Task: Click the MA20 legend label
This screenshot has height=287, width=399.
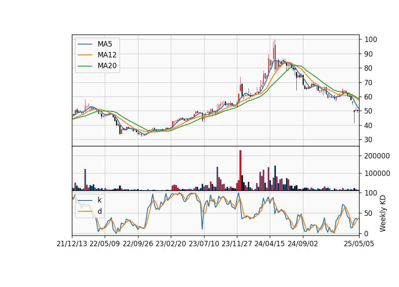Action: tap(107, 66)
